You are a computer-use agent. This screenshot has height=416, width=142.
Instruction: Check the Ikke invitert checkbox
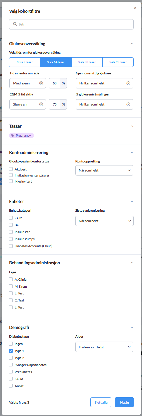point(11,181)
